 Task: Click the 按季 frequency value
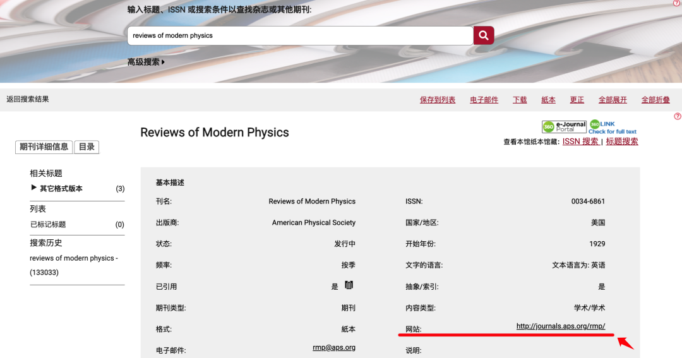(349, 265)
